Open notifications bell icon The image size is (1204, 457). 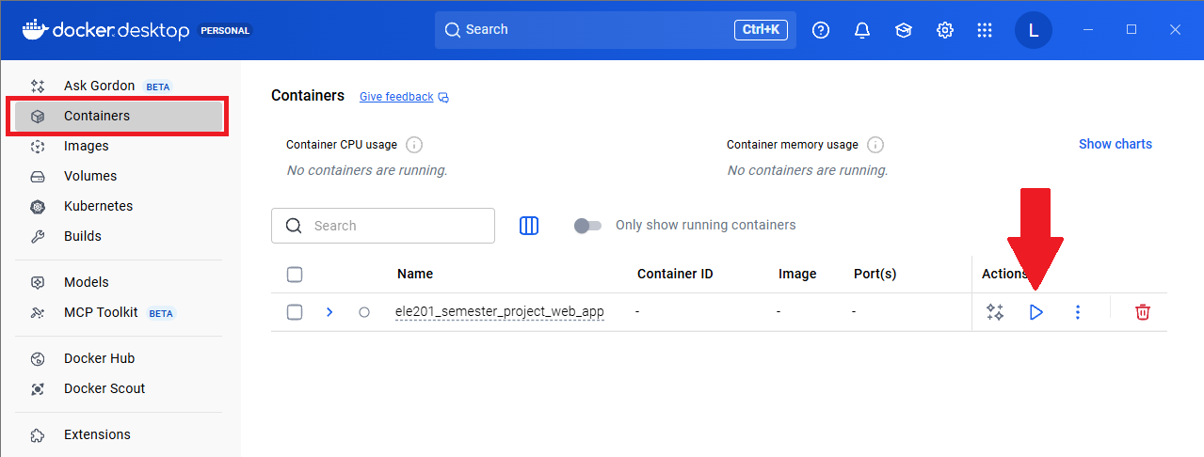pyautogui.click(x=862, y=30)
